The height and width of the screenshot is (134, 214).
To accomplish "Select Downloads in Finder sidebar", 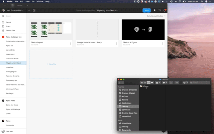I will coord(125,110).
